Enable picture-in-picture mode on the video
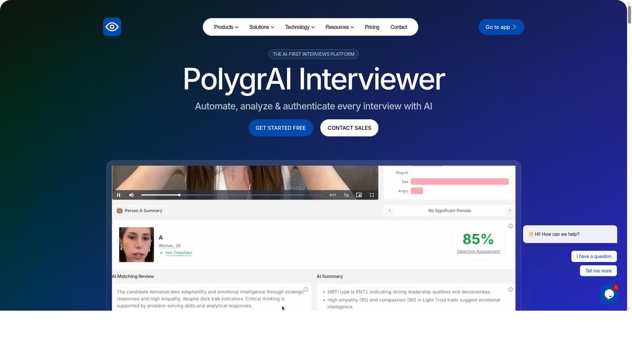Image resolution: width=632 pixels, height=355 pixels. (359, 195)
